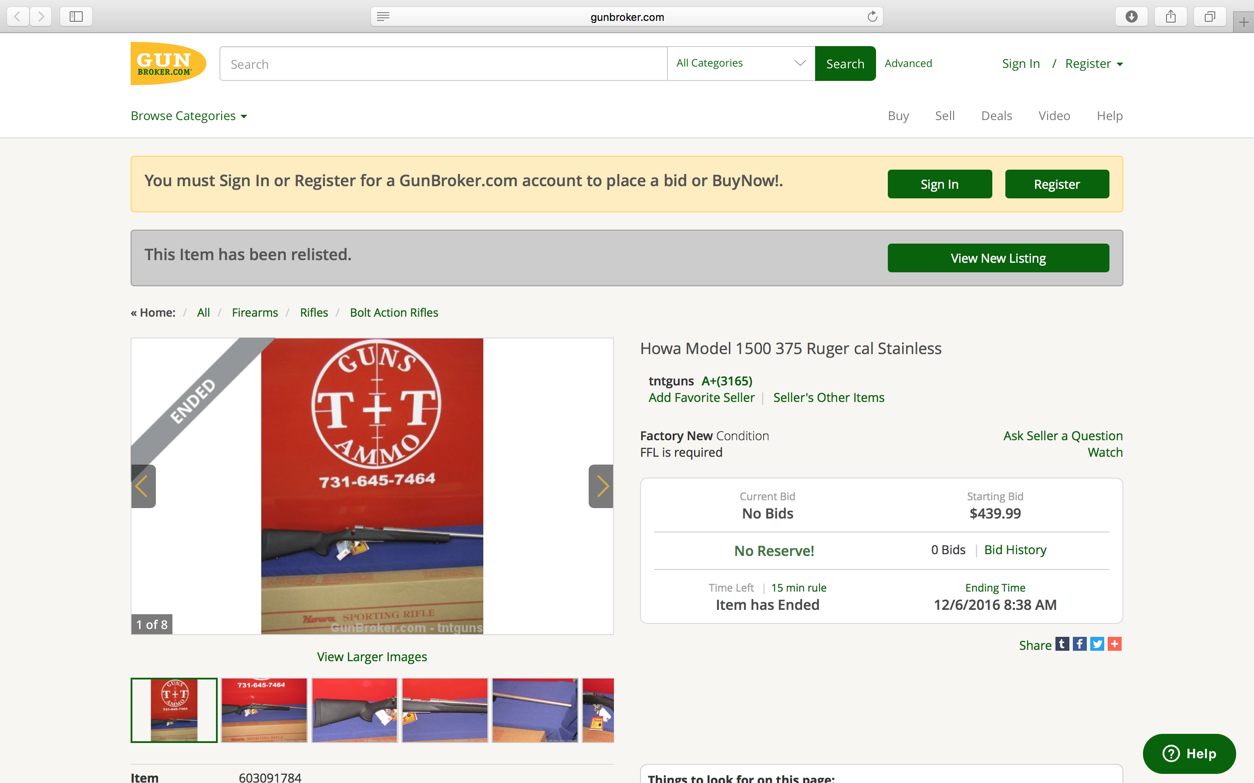Click the gunbroker.com address bar
1254x783 pixels.
(627, 17)
